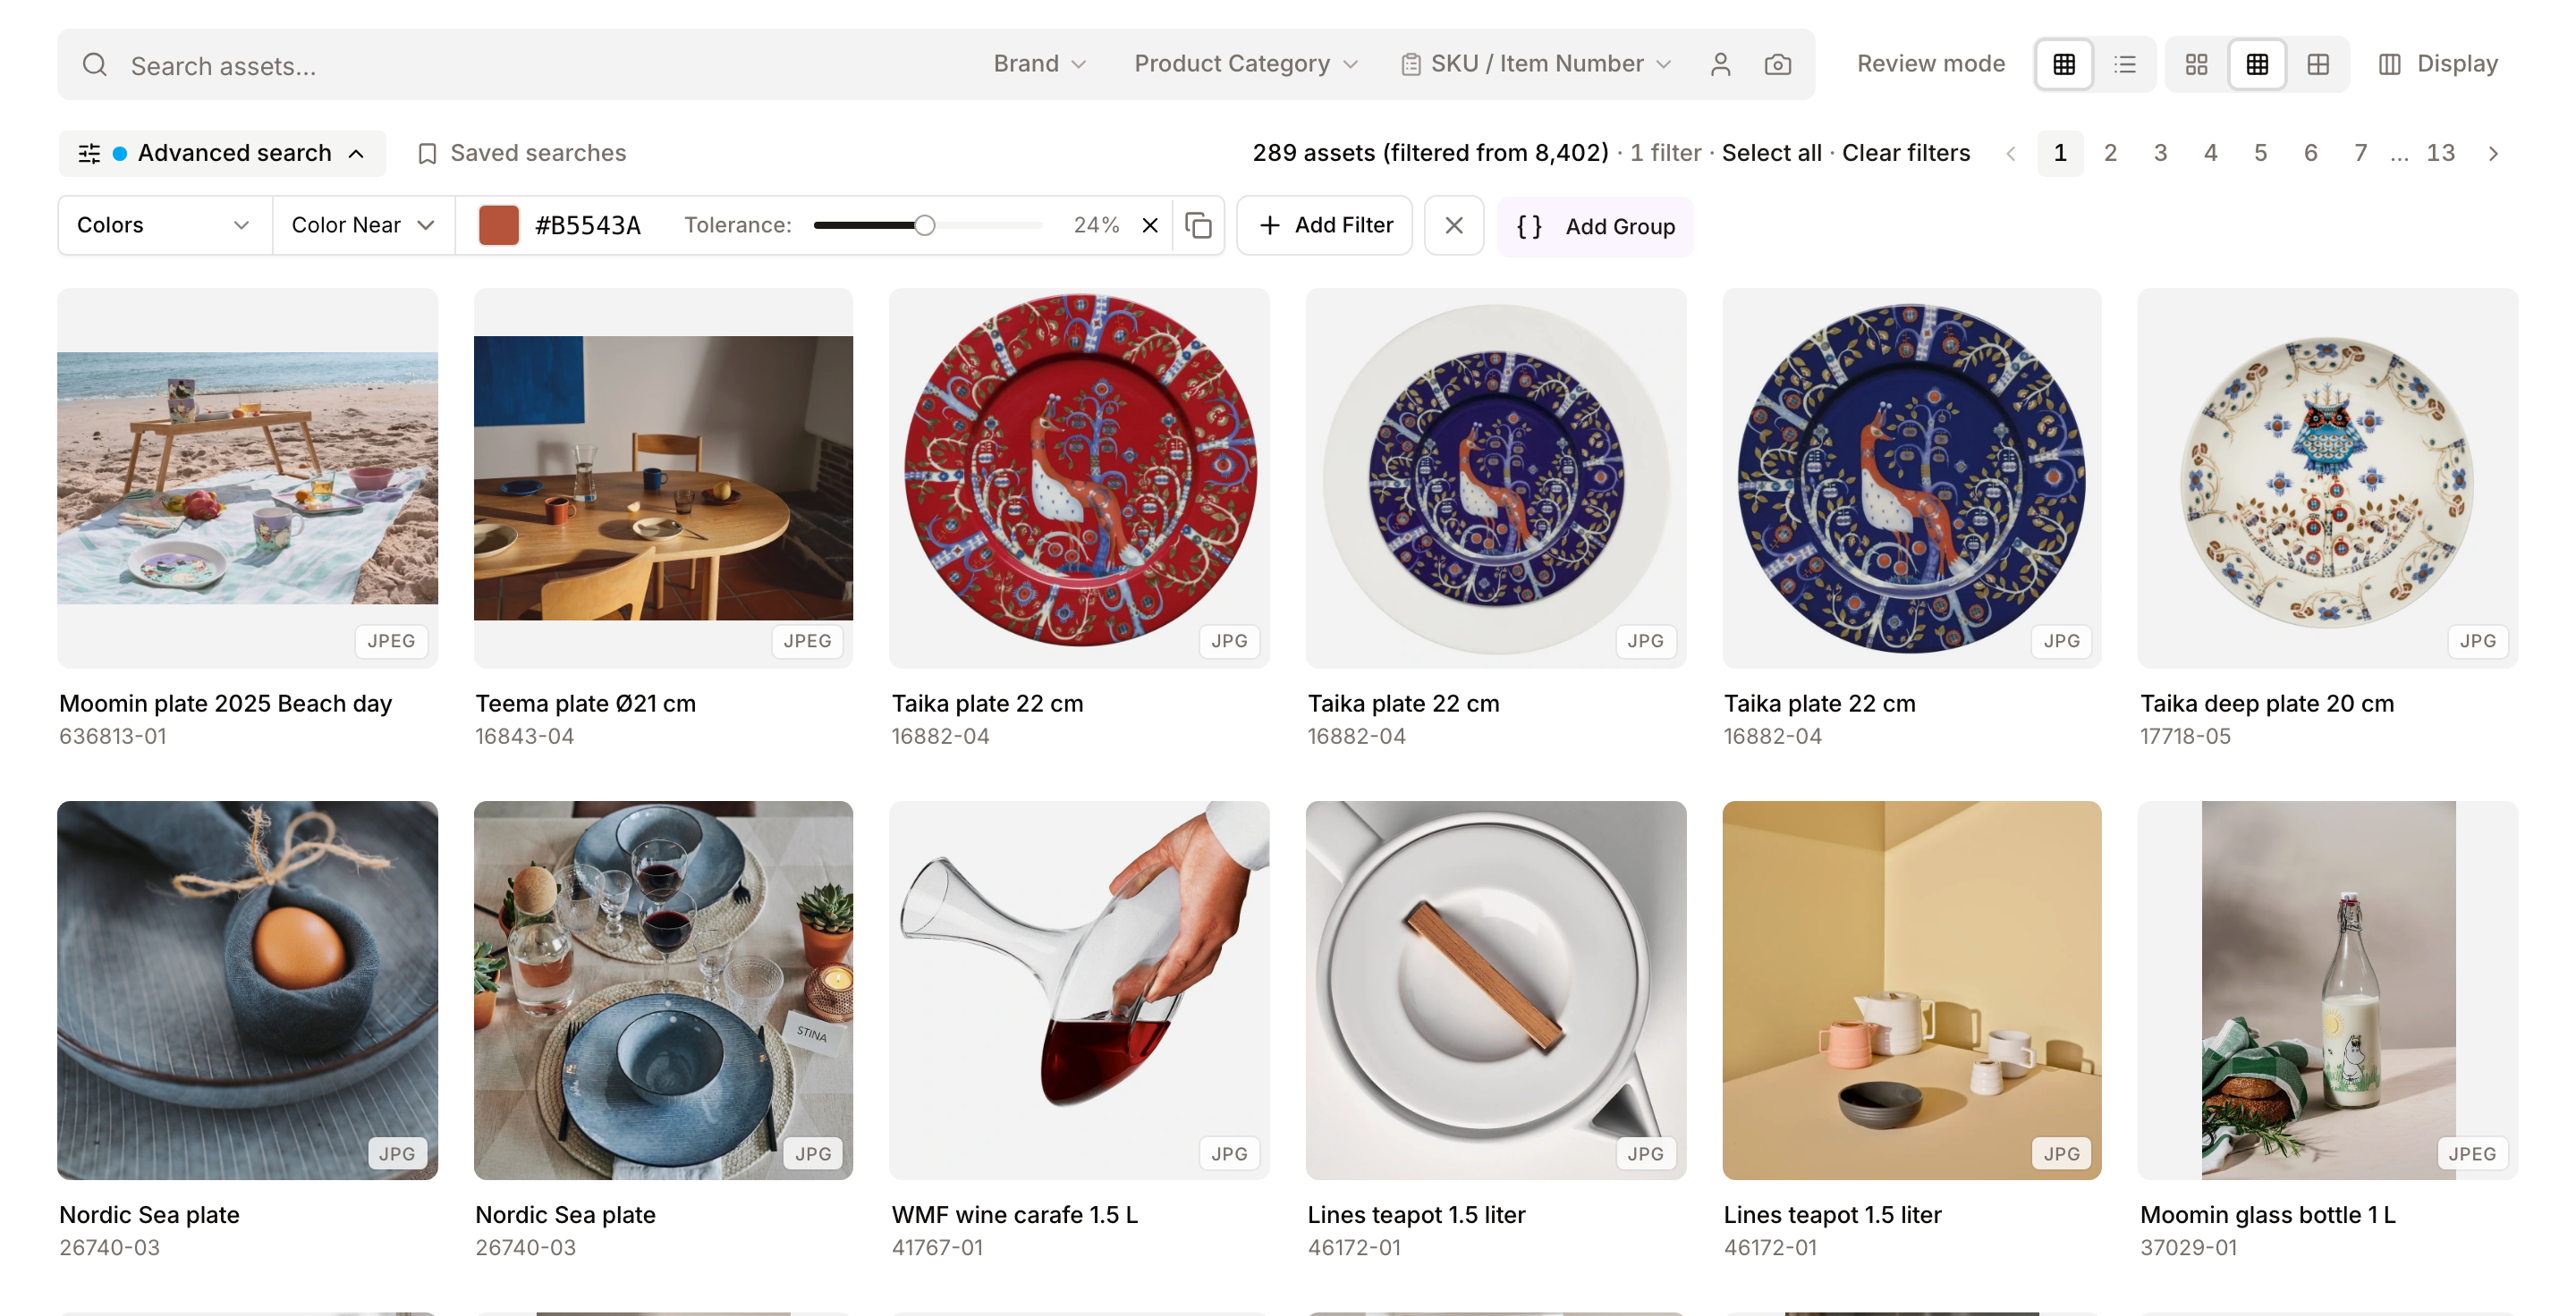
Task: Expand the Product Category dropdown
Action: tap(1246, 64)
